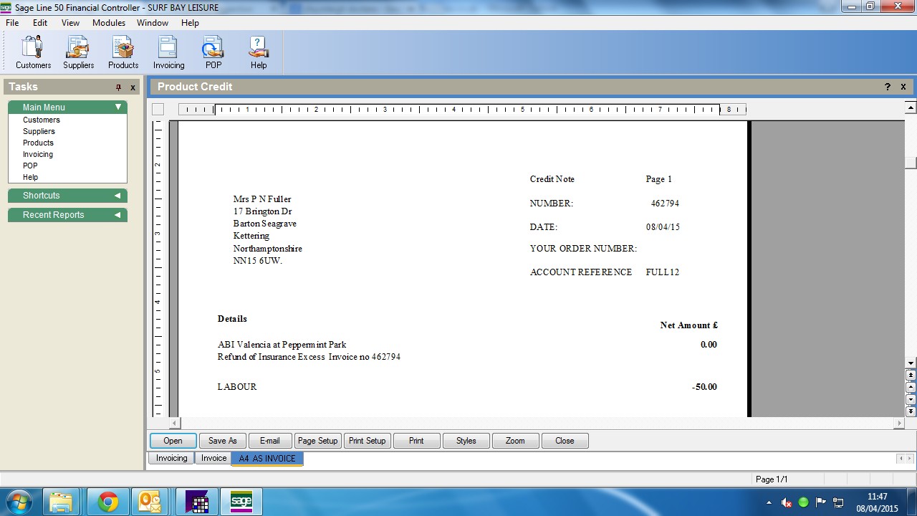Open the Product Credit help question mark

tap(888, 87)
